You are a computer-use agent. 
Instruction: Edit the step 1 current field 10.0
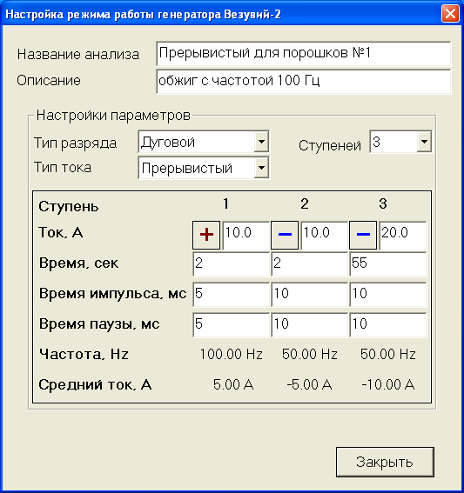tap(245, 235)
